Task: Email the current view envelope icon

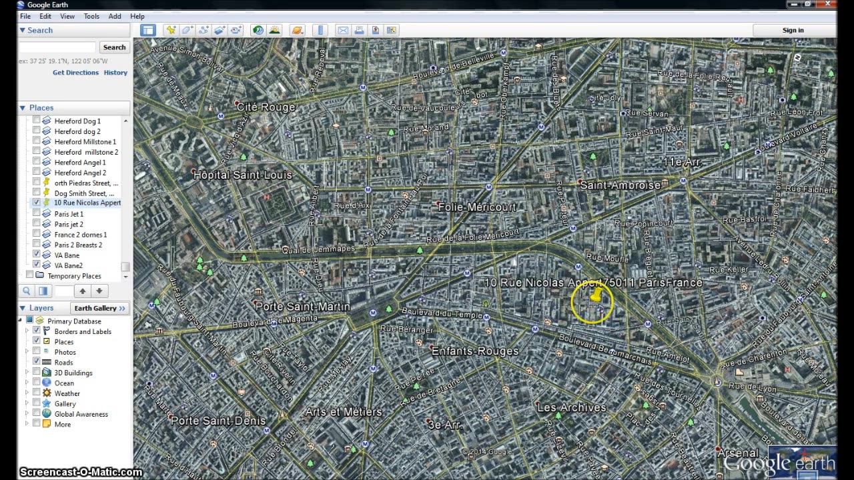Action: tap(343, 30)
